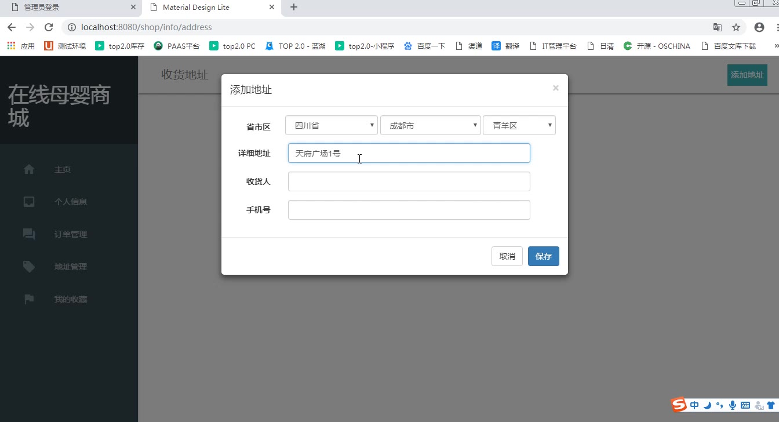The height and width of the screenshot is (422, 779).
Task: Click the 收货人 input field
Action: (409, 181)
